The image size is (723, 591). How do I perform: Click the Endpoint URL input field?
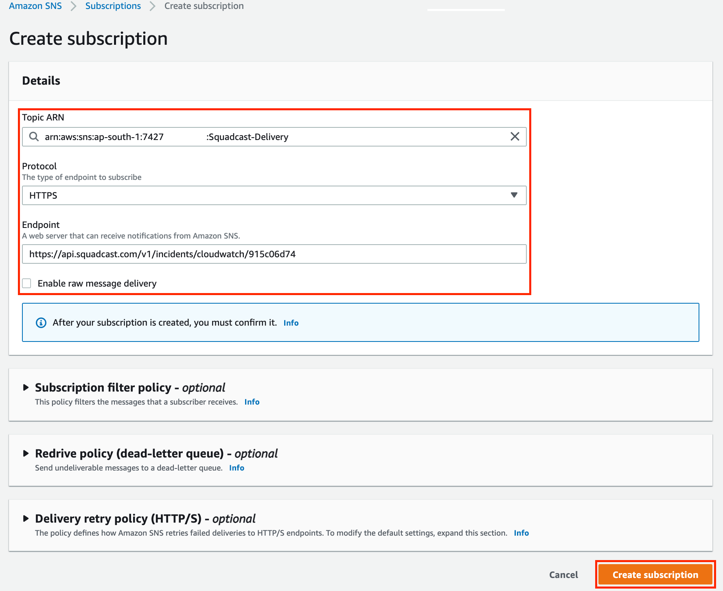pyautogui.click(x=274, y=254)
